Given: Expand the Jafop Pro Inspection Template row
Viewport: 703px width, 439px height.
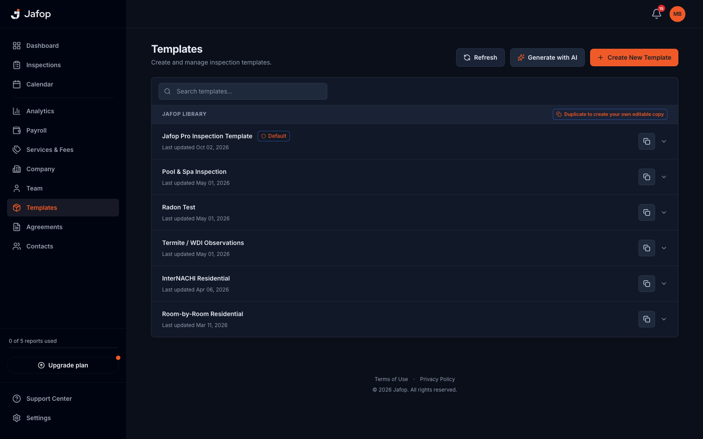Looking at the screenshot, I should 664,141.
